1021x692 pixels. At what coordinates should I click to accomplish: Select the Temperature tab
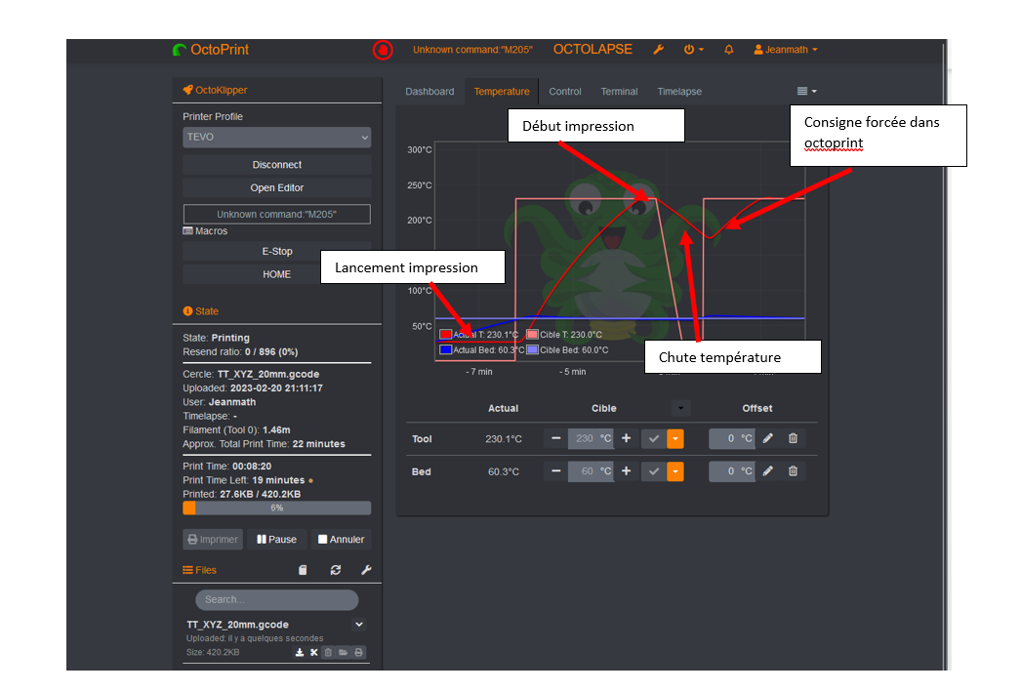502,91
